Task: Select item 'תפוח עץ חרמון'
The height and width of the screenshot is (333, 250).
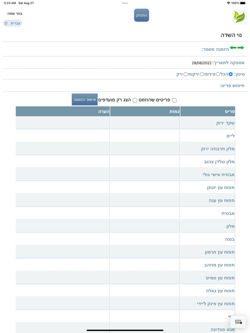Action: click(x=220, y=252)
